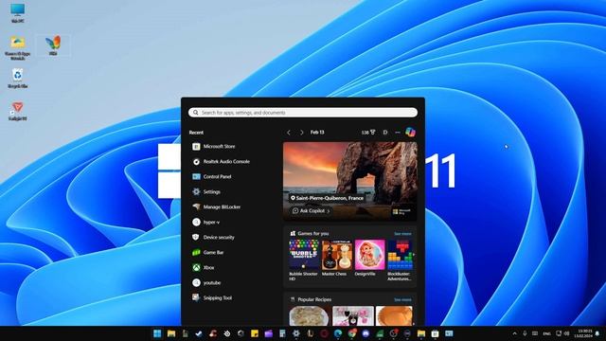The width and height of the screenshot is (606, 341).
Task: Click the Recent section heading
Action: pos(196,133)
